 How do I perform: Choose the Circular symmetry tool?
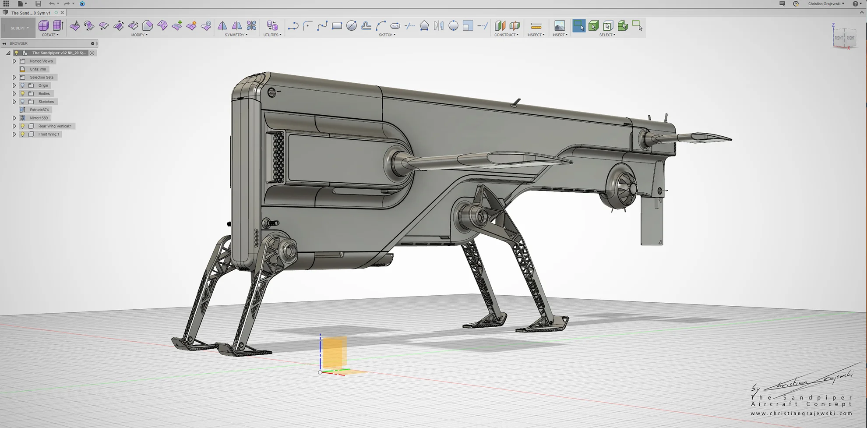(251, 26)
